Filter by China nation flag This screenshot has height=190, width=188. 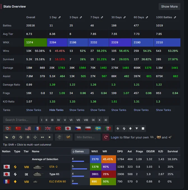click(x=58, y=129)
